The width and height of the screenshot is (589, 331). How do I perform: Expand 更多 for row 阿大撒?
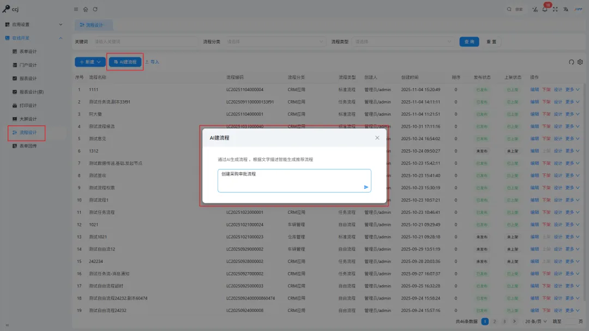tap(573, 114)
